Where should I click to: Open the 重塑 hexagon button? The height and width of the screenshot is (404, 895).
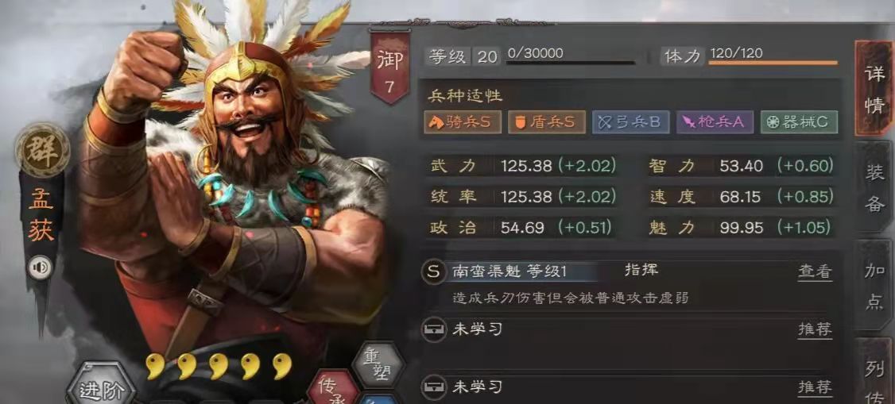(x=378, y=364)
